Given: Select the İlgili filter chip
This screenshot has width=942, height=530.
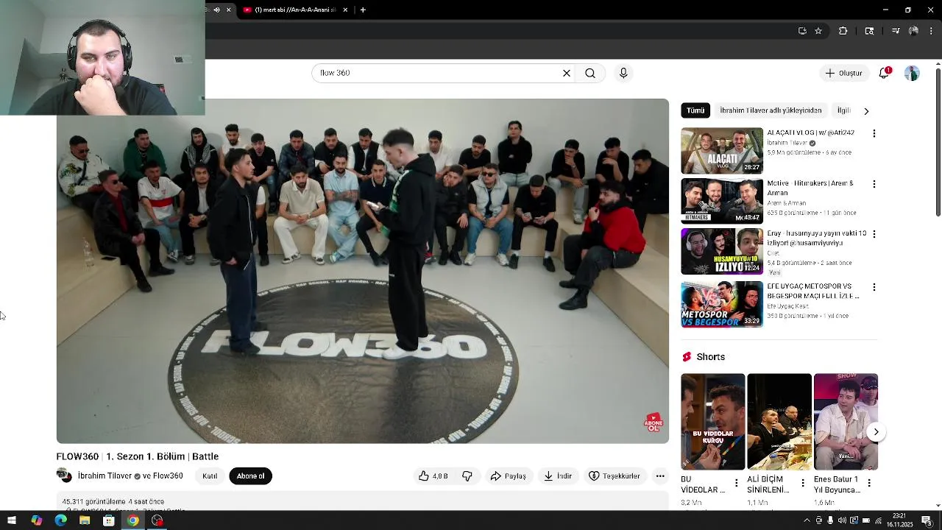Looking at the screenshot, I should tap(844, 110).
